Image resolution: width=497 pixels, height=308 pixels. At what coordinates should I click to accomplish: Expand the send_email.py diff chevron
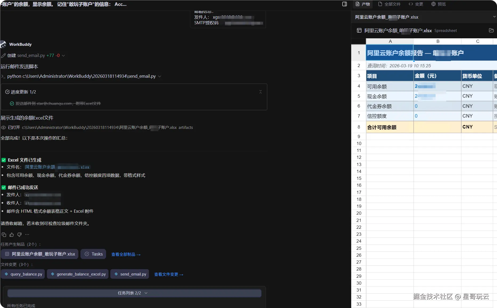point(63,56)
